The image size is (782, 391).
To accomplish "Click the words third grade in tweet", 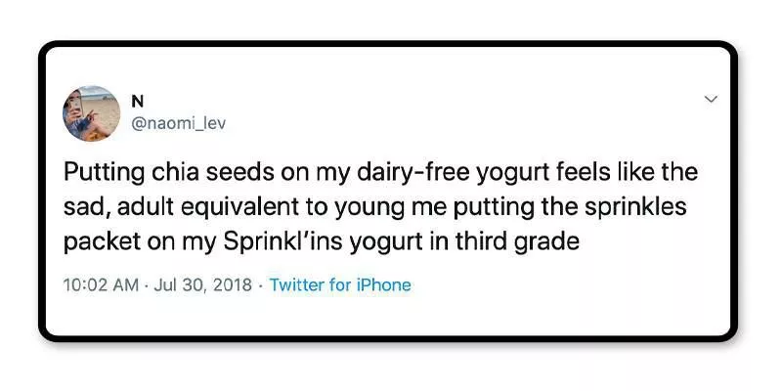I will point(524,240).
